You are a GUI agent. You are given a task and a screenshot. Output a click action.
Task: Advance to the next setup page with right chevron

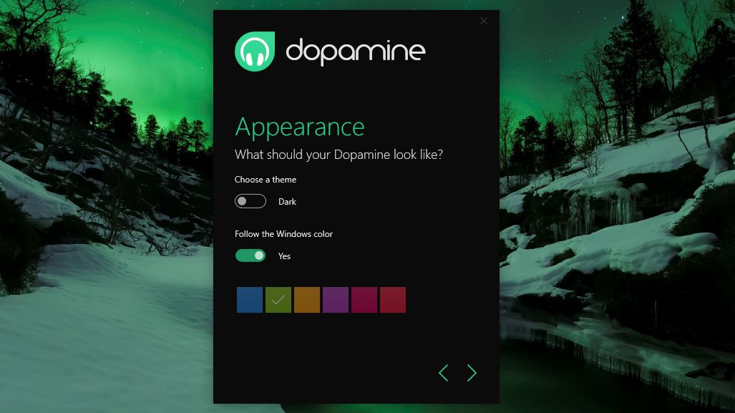471,373
